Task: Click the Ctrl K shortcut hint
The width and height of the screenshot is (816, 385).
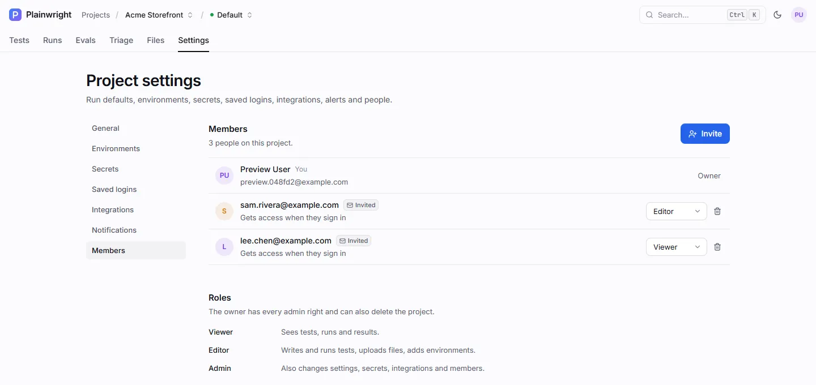Action: (x=743, y=15)
